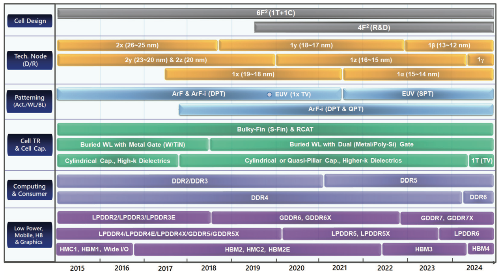
Task: Select the DDR4 bar
Action: [x=259, y=198]
